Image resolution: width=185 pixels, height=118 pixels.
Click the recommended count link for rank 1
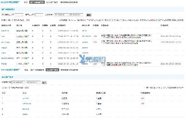click(99, 98)
